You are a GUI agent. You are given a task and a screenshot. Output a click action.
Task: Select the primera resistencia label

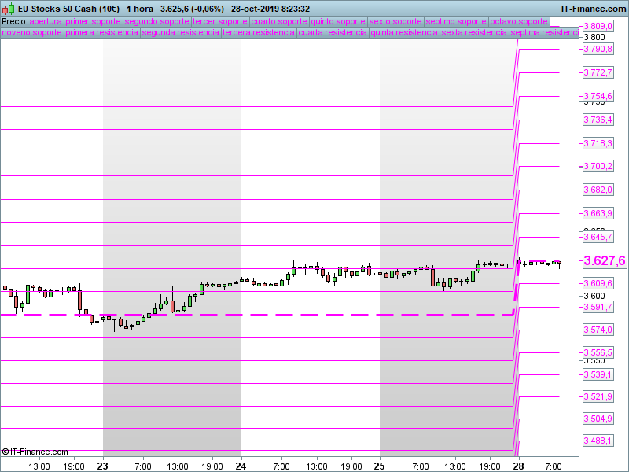point(102,32)
